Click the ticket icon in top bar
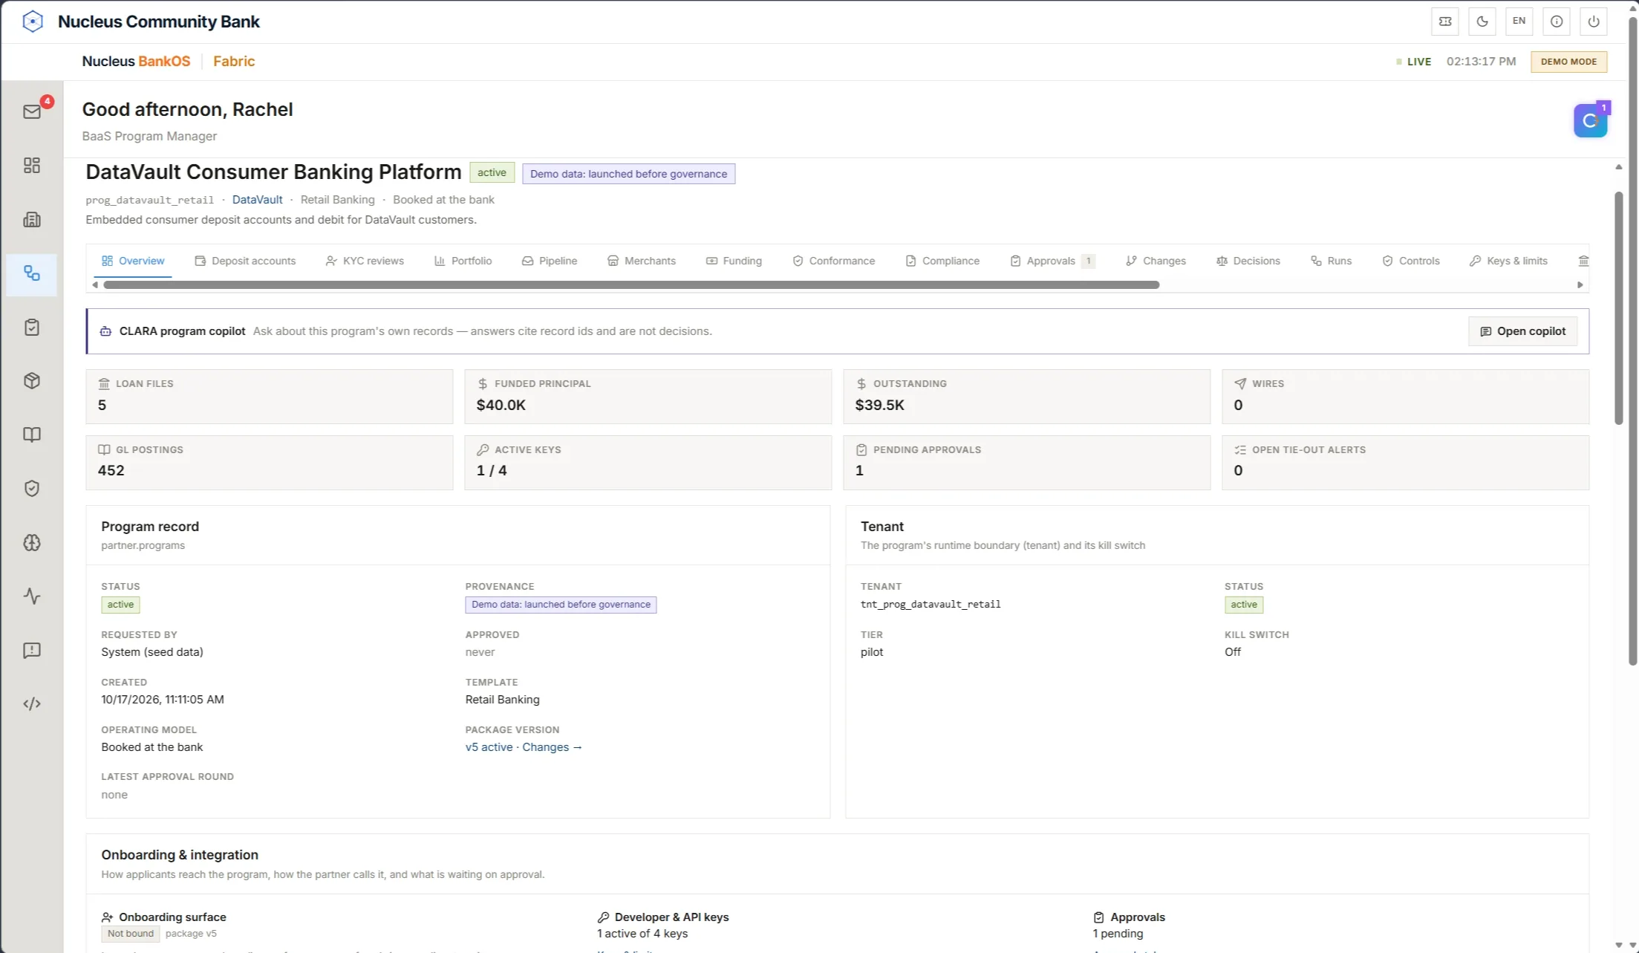Image resolution: width=1639 pixels, height=953 pixels. [1445, 22]
